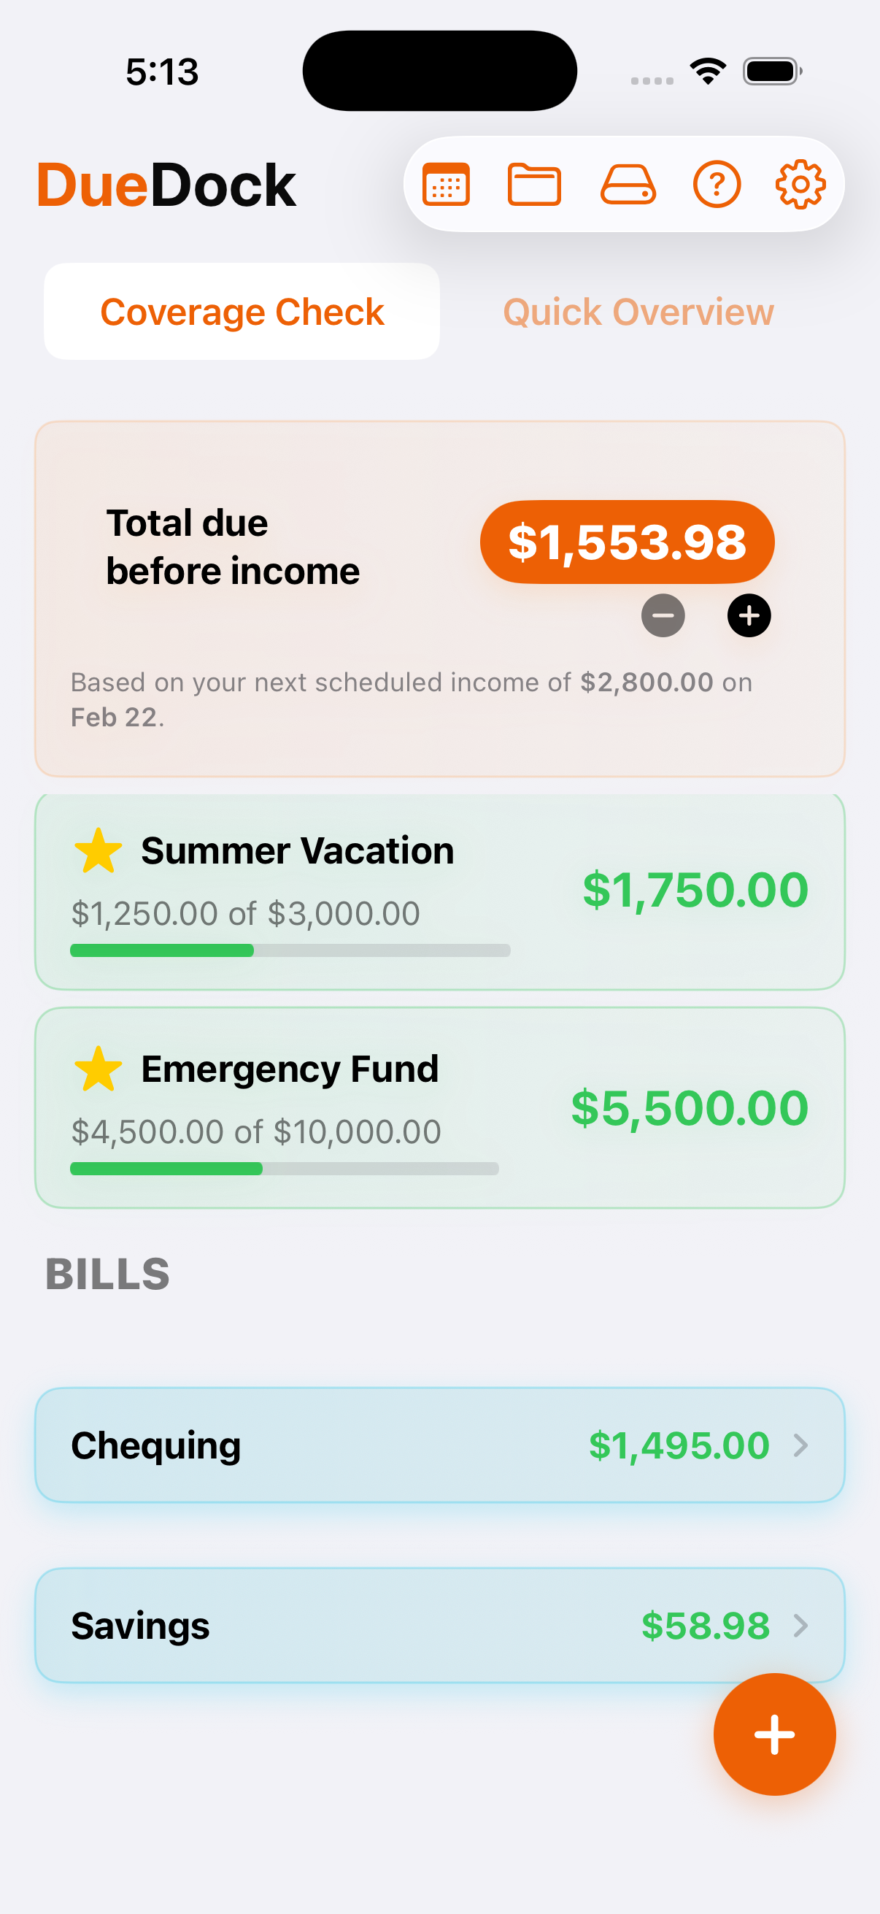Click the Summer Vacation progress bar
The image size is (880, 1914).
coord(290,950)
